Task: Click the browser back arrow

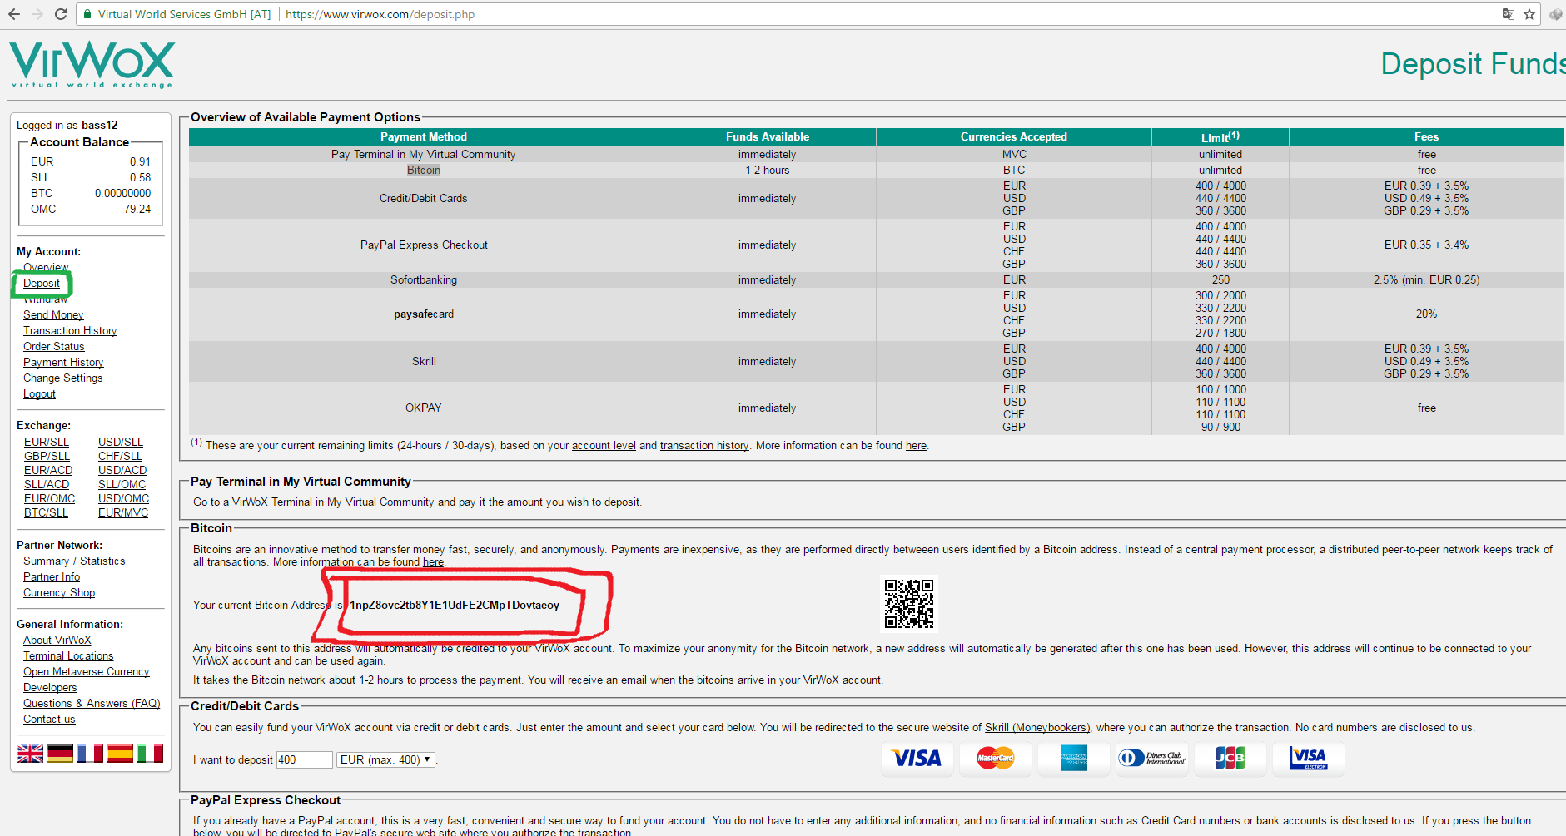Action: pyautogui.click(x=14, y=14)
